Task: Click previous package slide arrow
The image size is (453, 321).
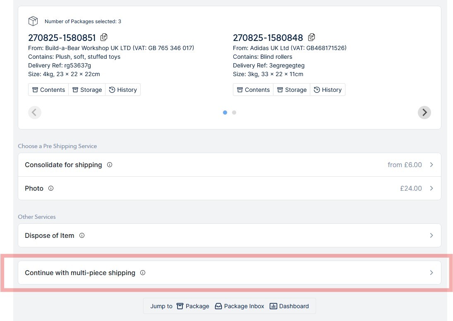Action: pyautogui.click(x=35, y=113)
